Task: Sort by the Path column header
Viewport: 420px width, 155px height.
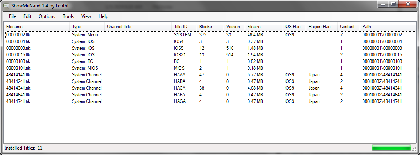Action: (388, 27)
